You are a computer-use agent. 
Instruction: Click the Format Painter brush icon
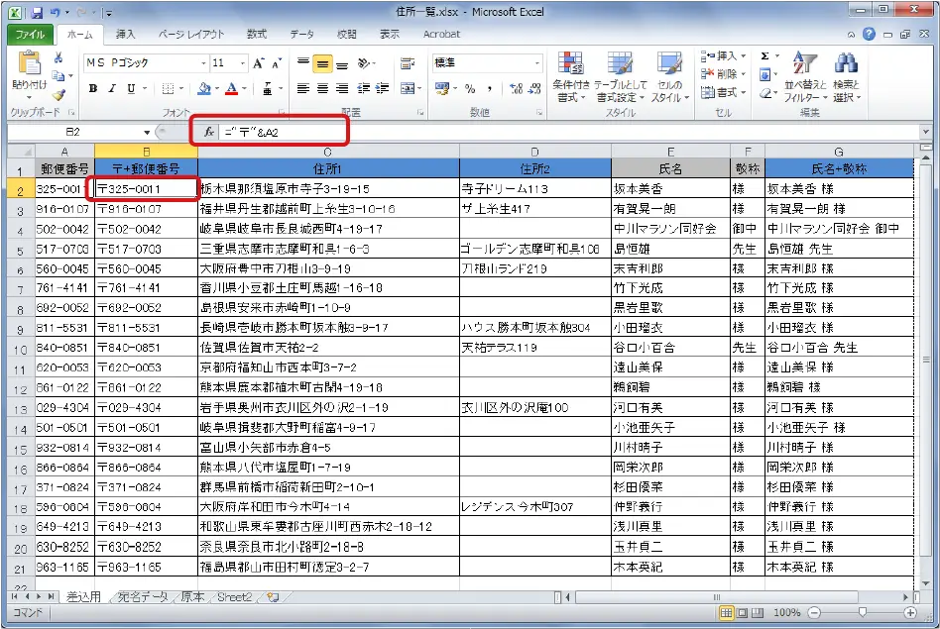59,95
